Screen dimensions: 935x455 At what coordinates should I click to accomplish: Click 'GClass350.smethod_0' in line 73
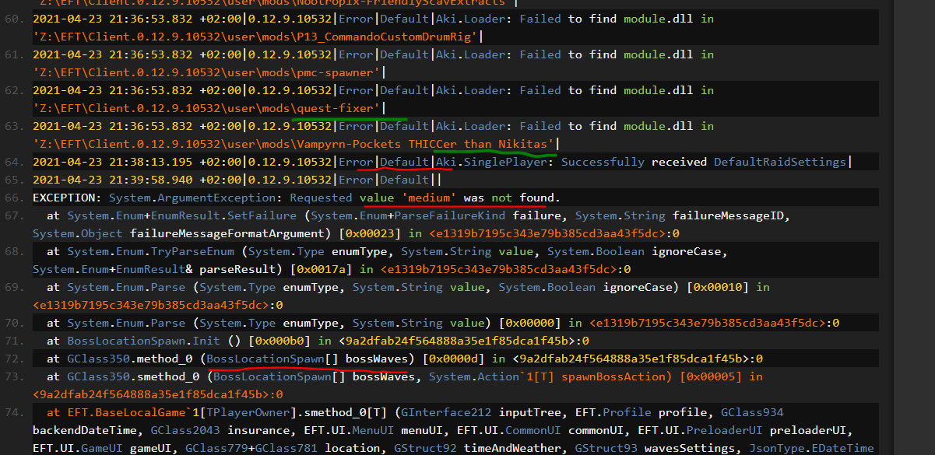(x=132, y=376)
